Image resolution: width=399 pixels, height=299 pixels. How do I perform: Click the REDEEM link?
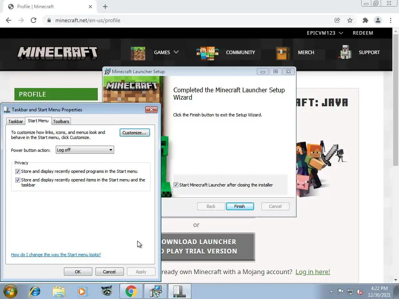(363, 33)
